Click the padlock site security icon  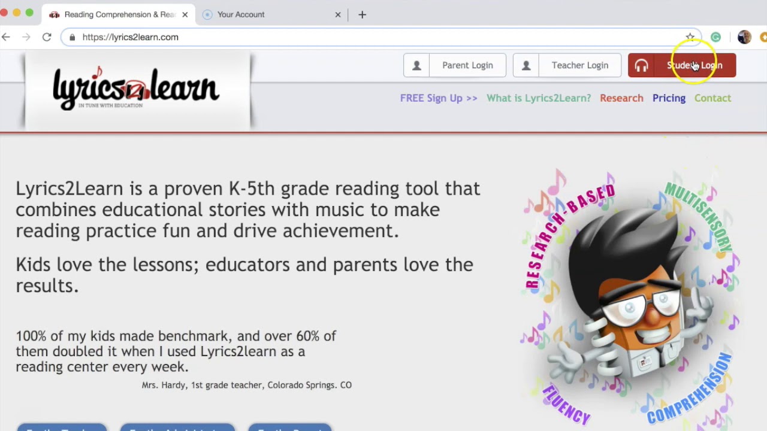click(72, 37)
